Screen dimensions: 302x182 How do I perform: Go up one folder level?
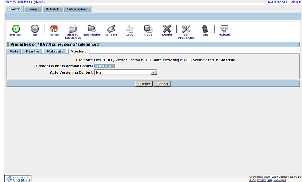click(x=35, y=29)
